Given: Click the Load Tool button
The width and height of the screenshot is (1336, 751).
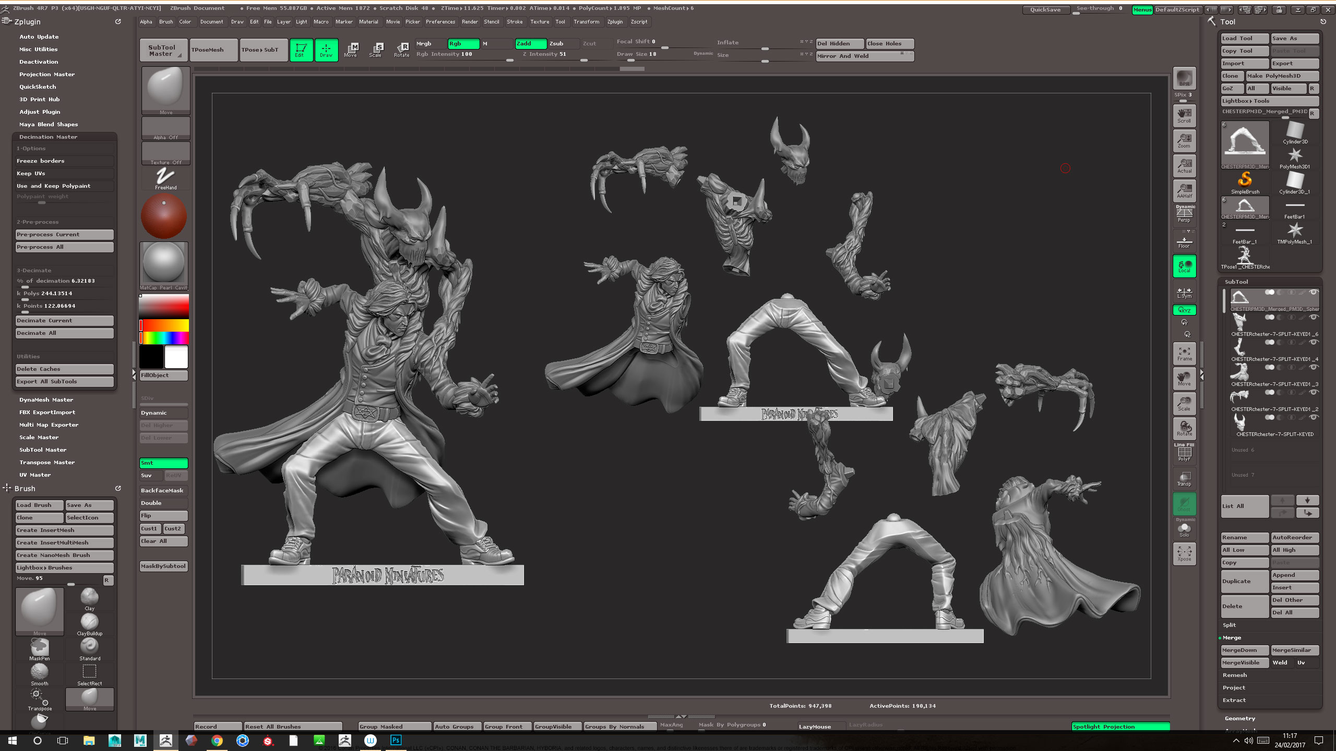Looking at the screenshot, I should point(1245,39).
